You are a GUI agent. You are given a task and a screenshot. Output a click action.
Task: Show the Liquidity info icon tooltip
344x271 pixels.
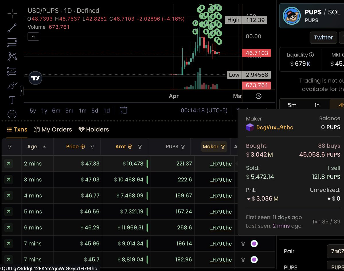coord(311,55)
